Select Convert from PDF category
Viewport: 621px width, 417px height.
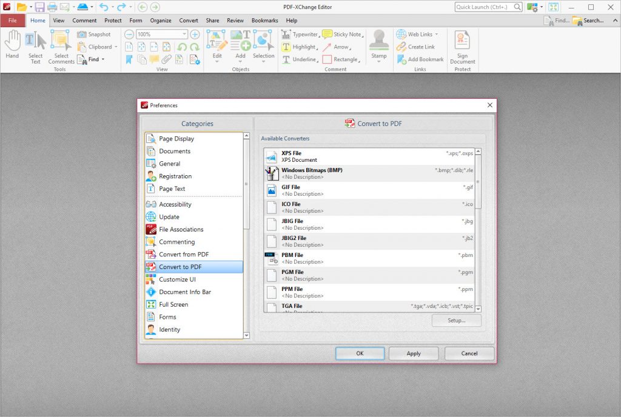(193, 255)
